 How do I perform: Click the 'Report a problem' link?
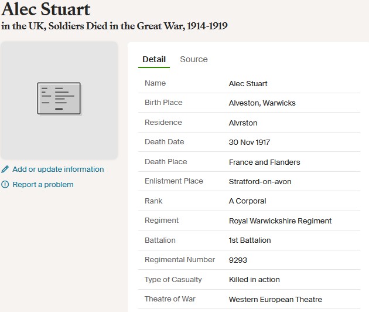tap(43, 185)
